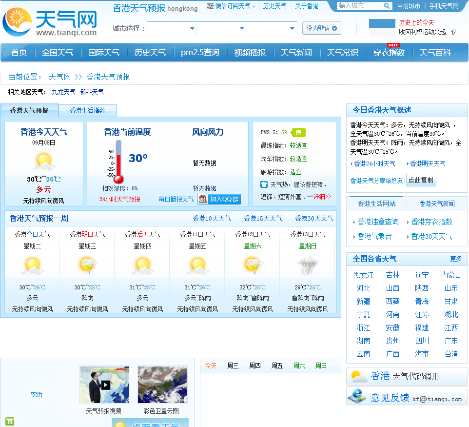
Task: Click the WeChat QR code icon
Action: coord(210,6)
